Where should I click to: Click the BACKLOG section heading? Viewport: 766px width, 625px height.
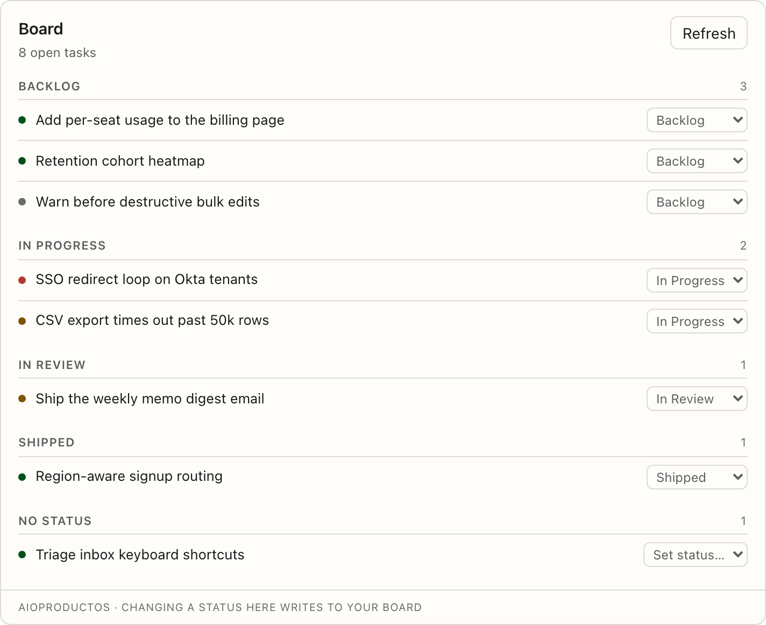49,86
